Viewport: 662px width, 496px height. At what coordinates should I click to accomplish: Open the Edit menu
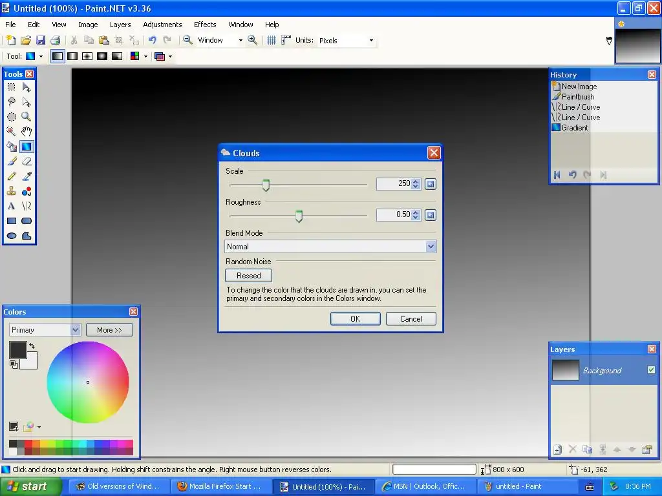[x=34, y=25]
